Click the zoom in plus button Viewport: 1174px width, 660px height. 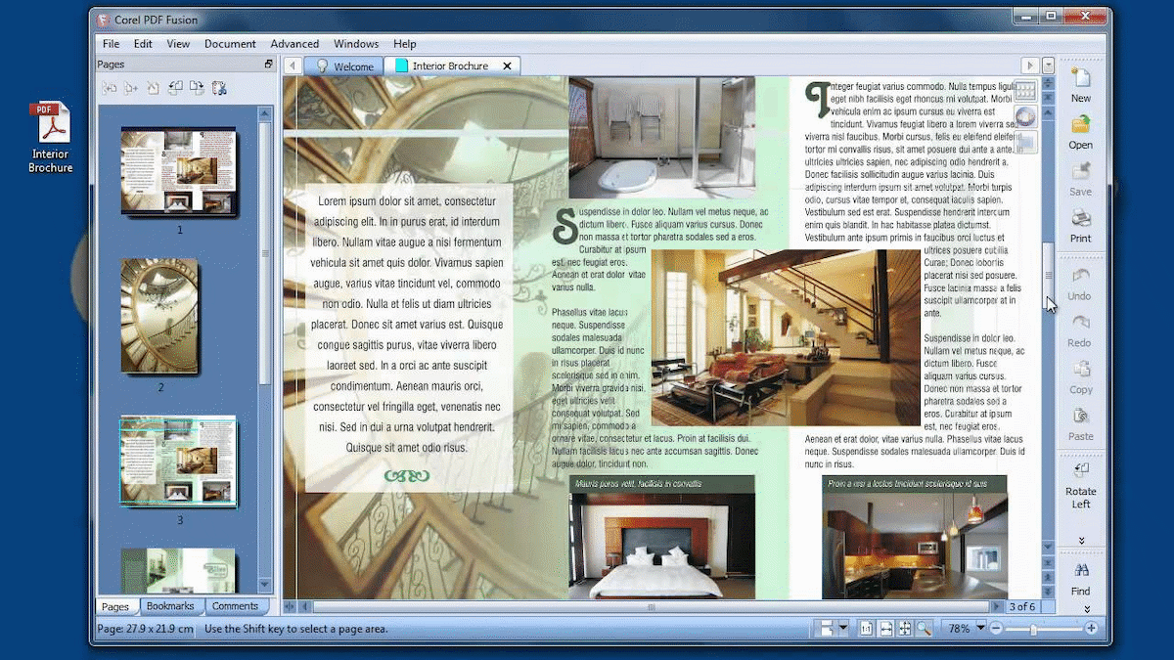coord(1091,629)
